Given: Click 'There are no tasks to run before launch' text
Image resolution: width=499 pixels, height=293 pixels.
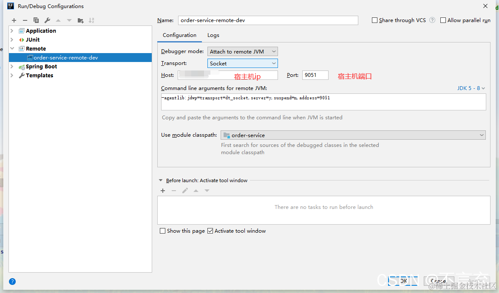Looking at the screenshot, I should (323, 207).
